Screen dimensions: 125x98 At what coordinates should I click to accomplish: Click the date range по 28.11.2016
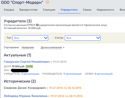[x=74, y=96]
